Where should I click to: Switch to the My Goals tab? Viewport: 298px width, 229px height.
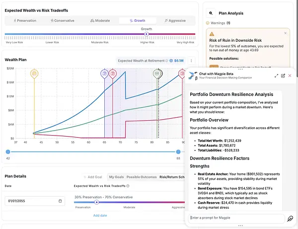[x=116, y=177]
